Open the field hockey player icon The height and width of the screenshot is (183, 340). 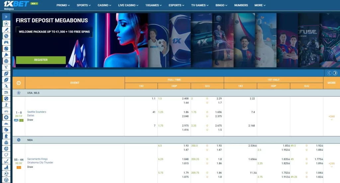click(x=6, y=86)
